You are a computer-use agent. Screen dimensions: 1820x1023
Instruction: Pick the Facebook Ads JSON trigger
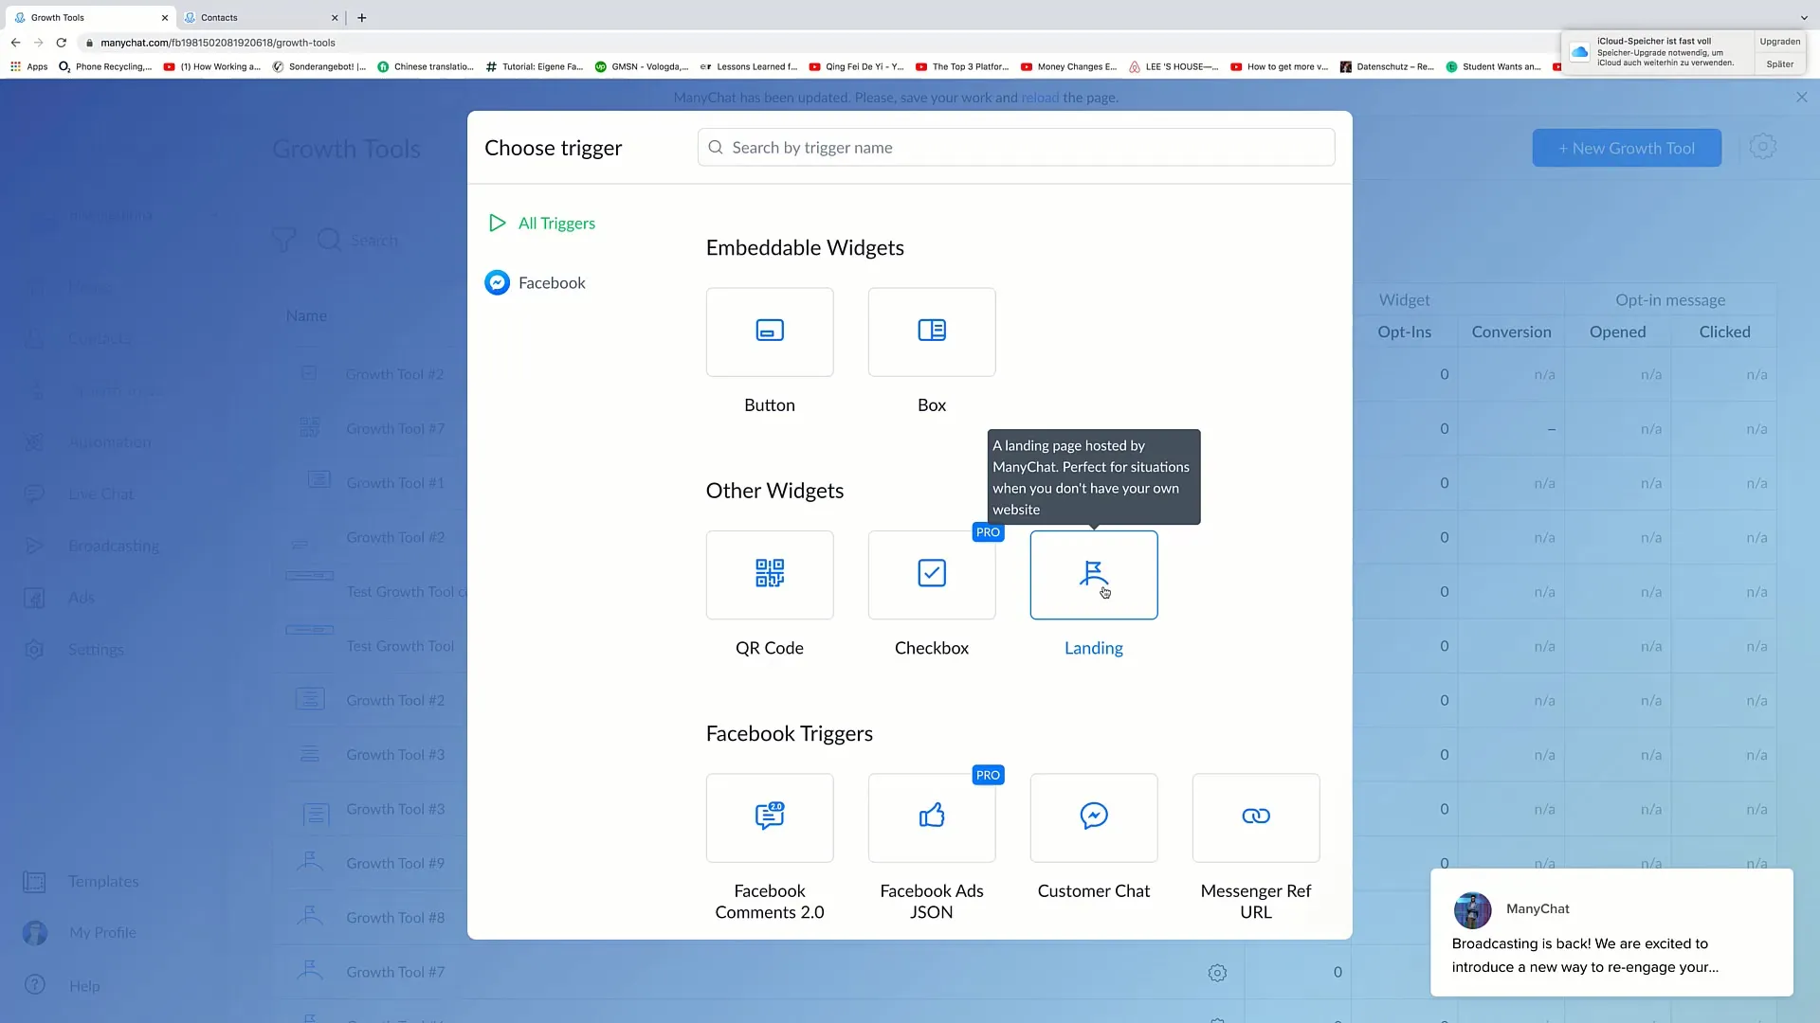click(931, 818)
